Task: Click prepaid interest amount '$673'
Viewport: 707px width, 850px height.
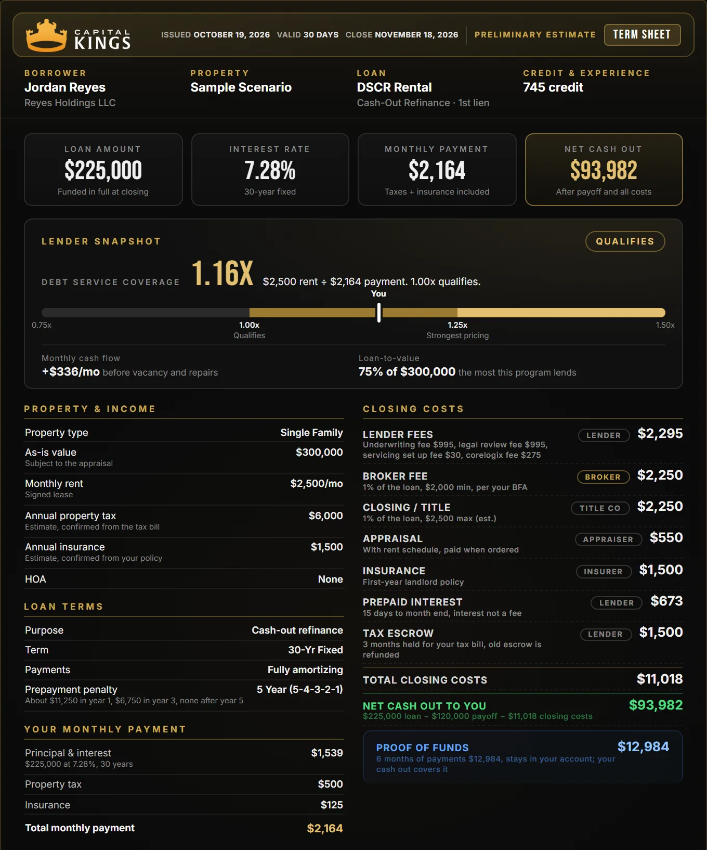Action: click(667, 601)
